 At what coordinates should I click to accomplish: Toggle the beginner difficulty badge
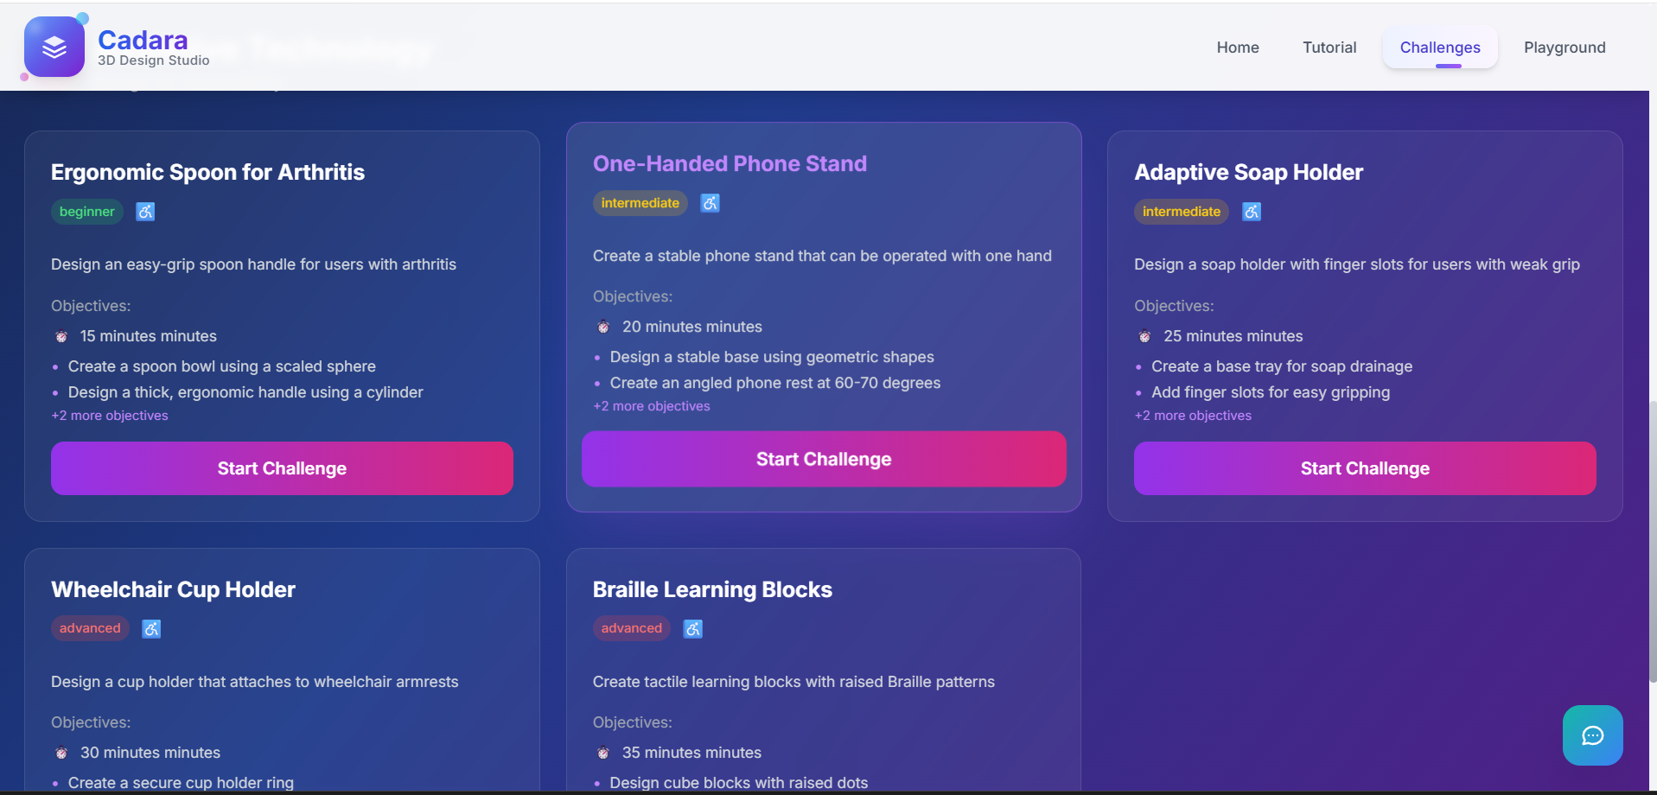[x=86, y=212]
